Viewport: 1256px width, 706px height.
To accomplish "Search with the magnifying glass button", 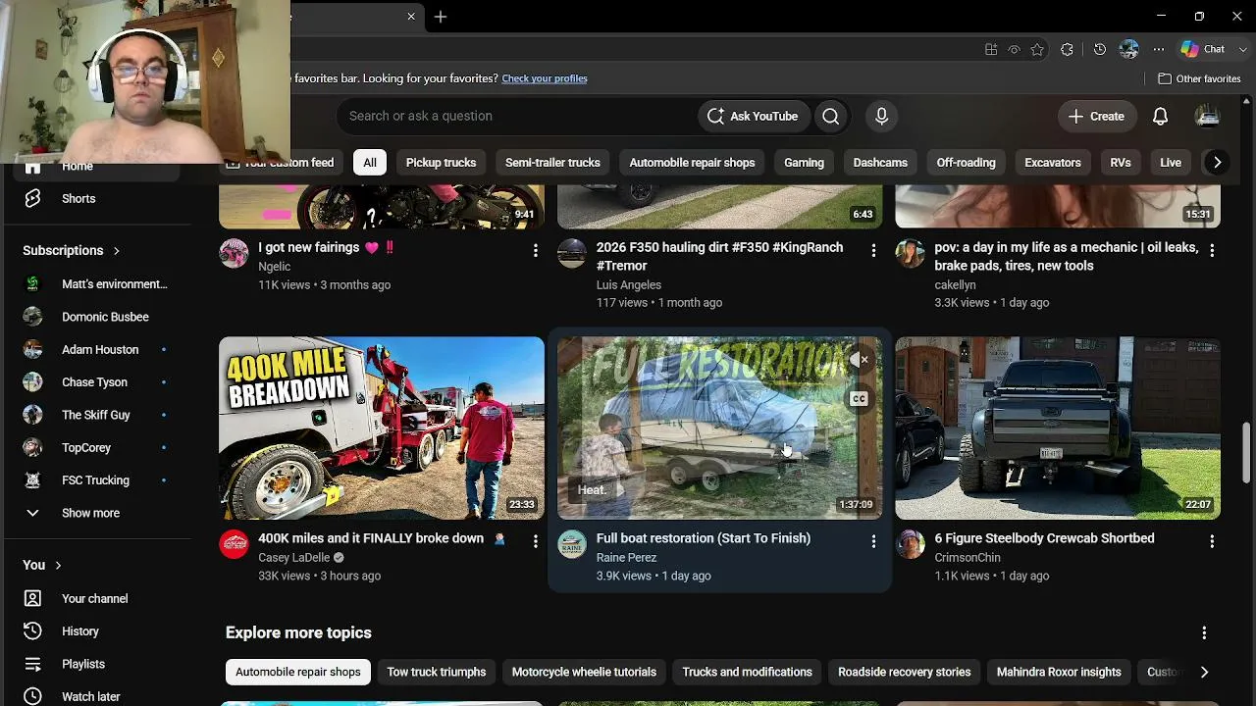I will pyautogui.click(x=831, y=116).
